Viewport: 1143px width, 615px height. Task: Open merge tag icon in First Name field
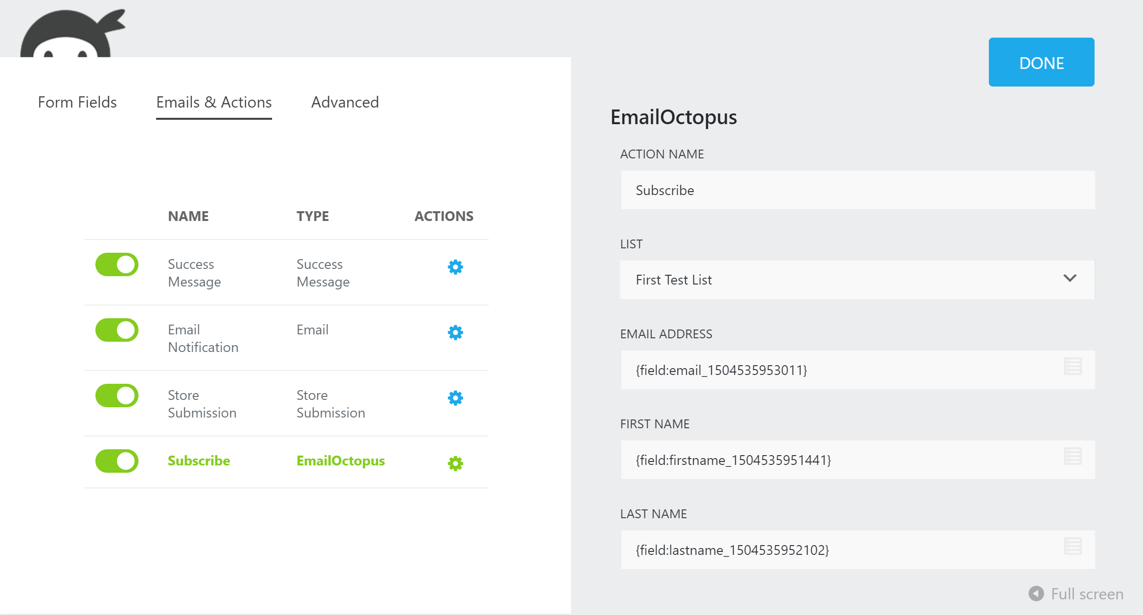pos(1073,456)
